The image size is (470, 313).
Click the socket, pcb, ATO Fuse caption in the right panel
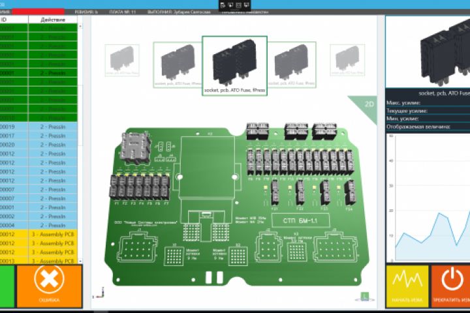(x=444, y=93)
